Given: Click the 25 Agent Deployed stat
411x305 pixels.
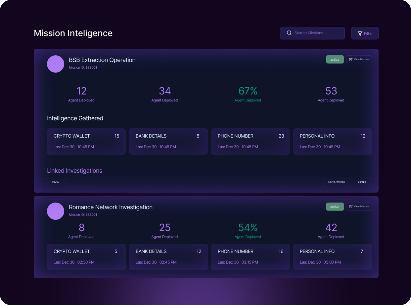Looking at the screenshot, I should tap(165, 231).
